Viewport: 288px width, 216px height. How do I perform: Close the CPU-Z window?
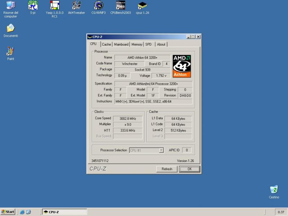[x=198, y=37]
